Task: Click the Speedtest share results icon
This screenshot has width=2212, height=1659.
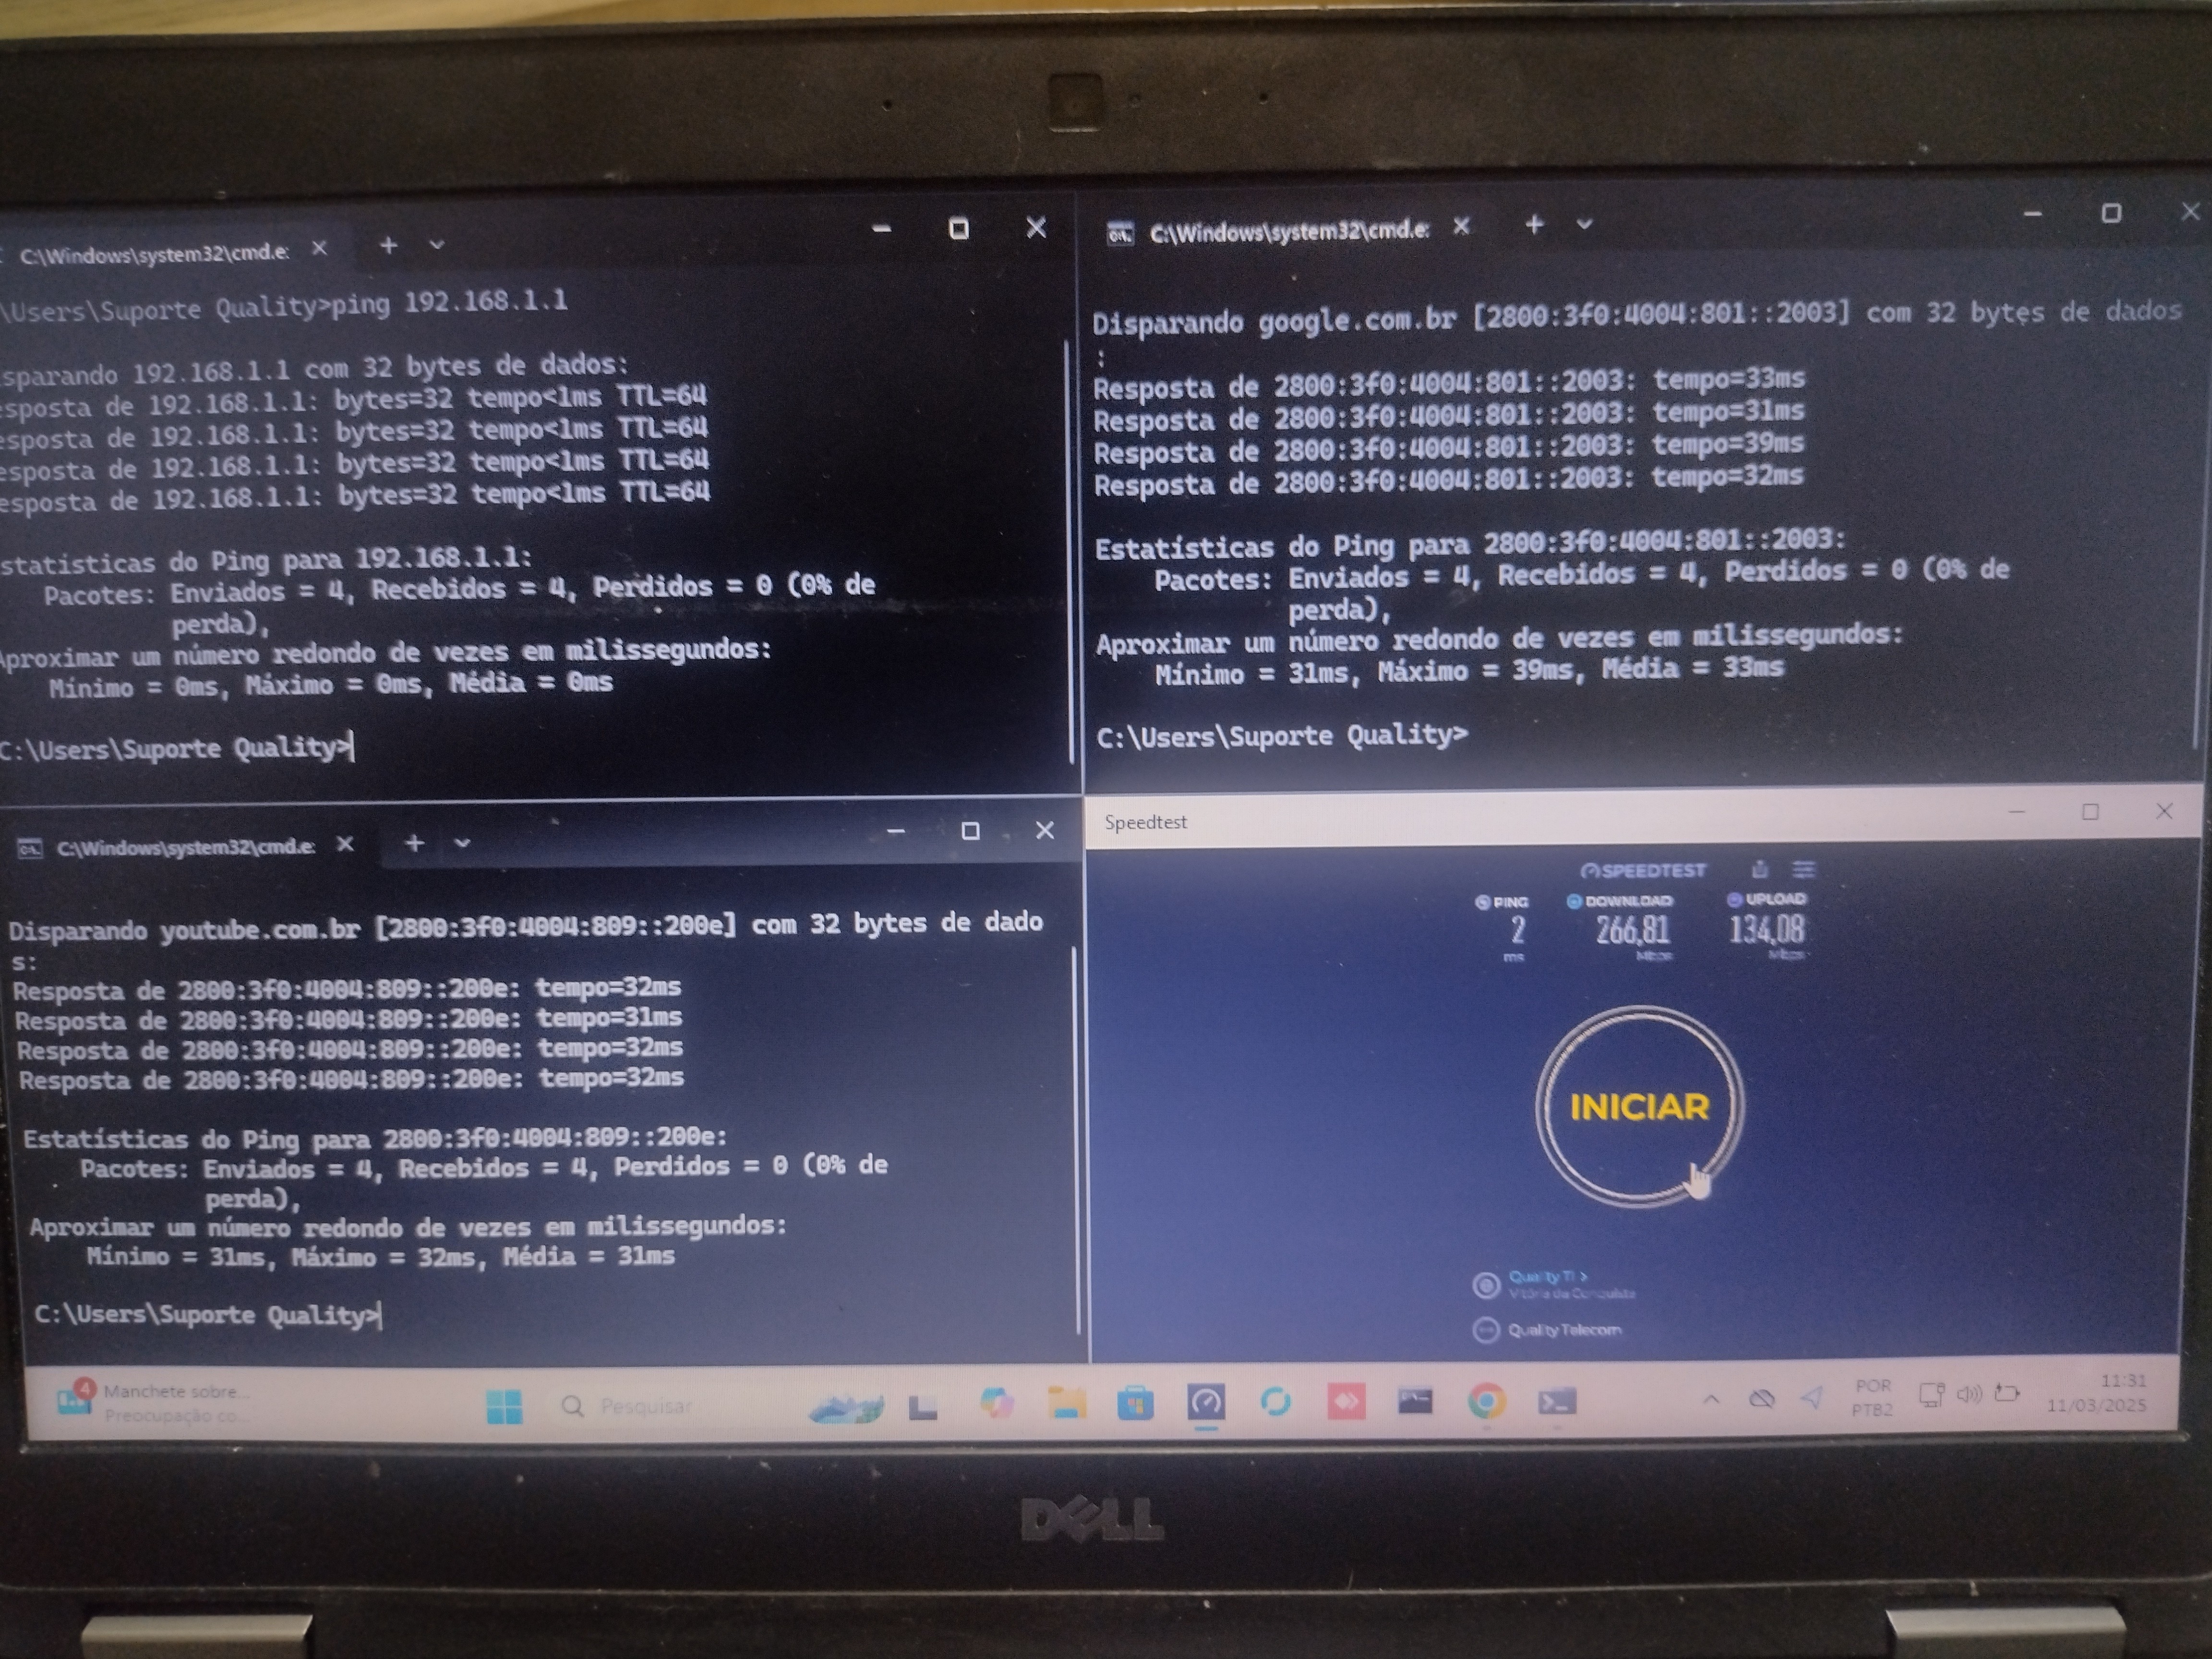Action: [1760, 869]
